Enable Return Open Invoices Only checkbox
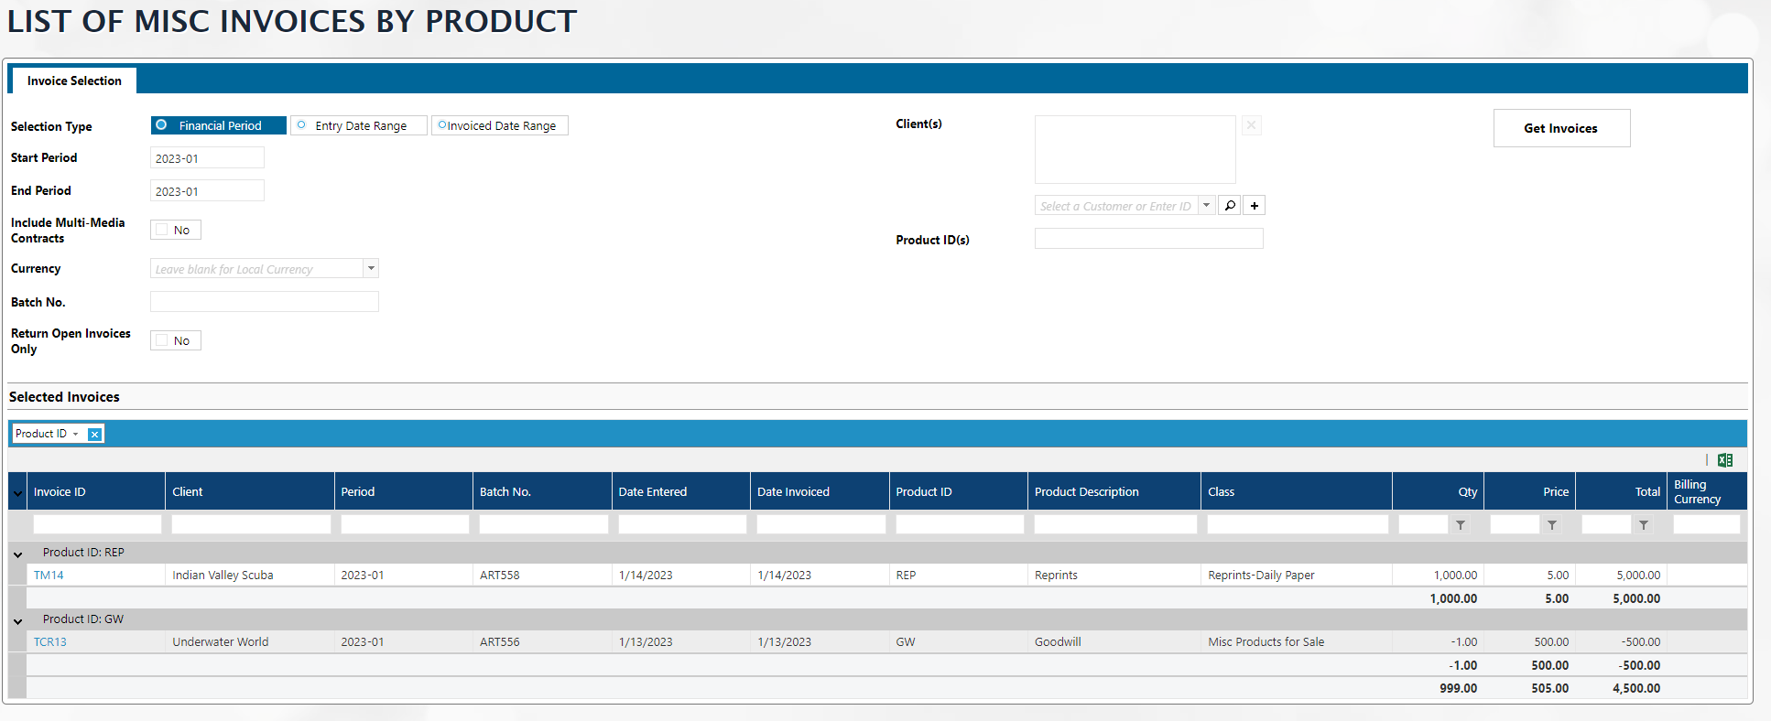Viewport: 1771px width, 721px height. (162, 340)
